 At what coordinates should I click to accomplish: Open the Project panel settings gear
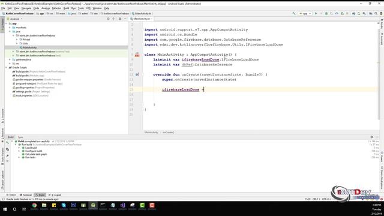coord(120,19)
